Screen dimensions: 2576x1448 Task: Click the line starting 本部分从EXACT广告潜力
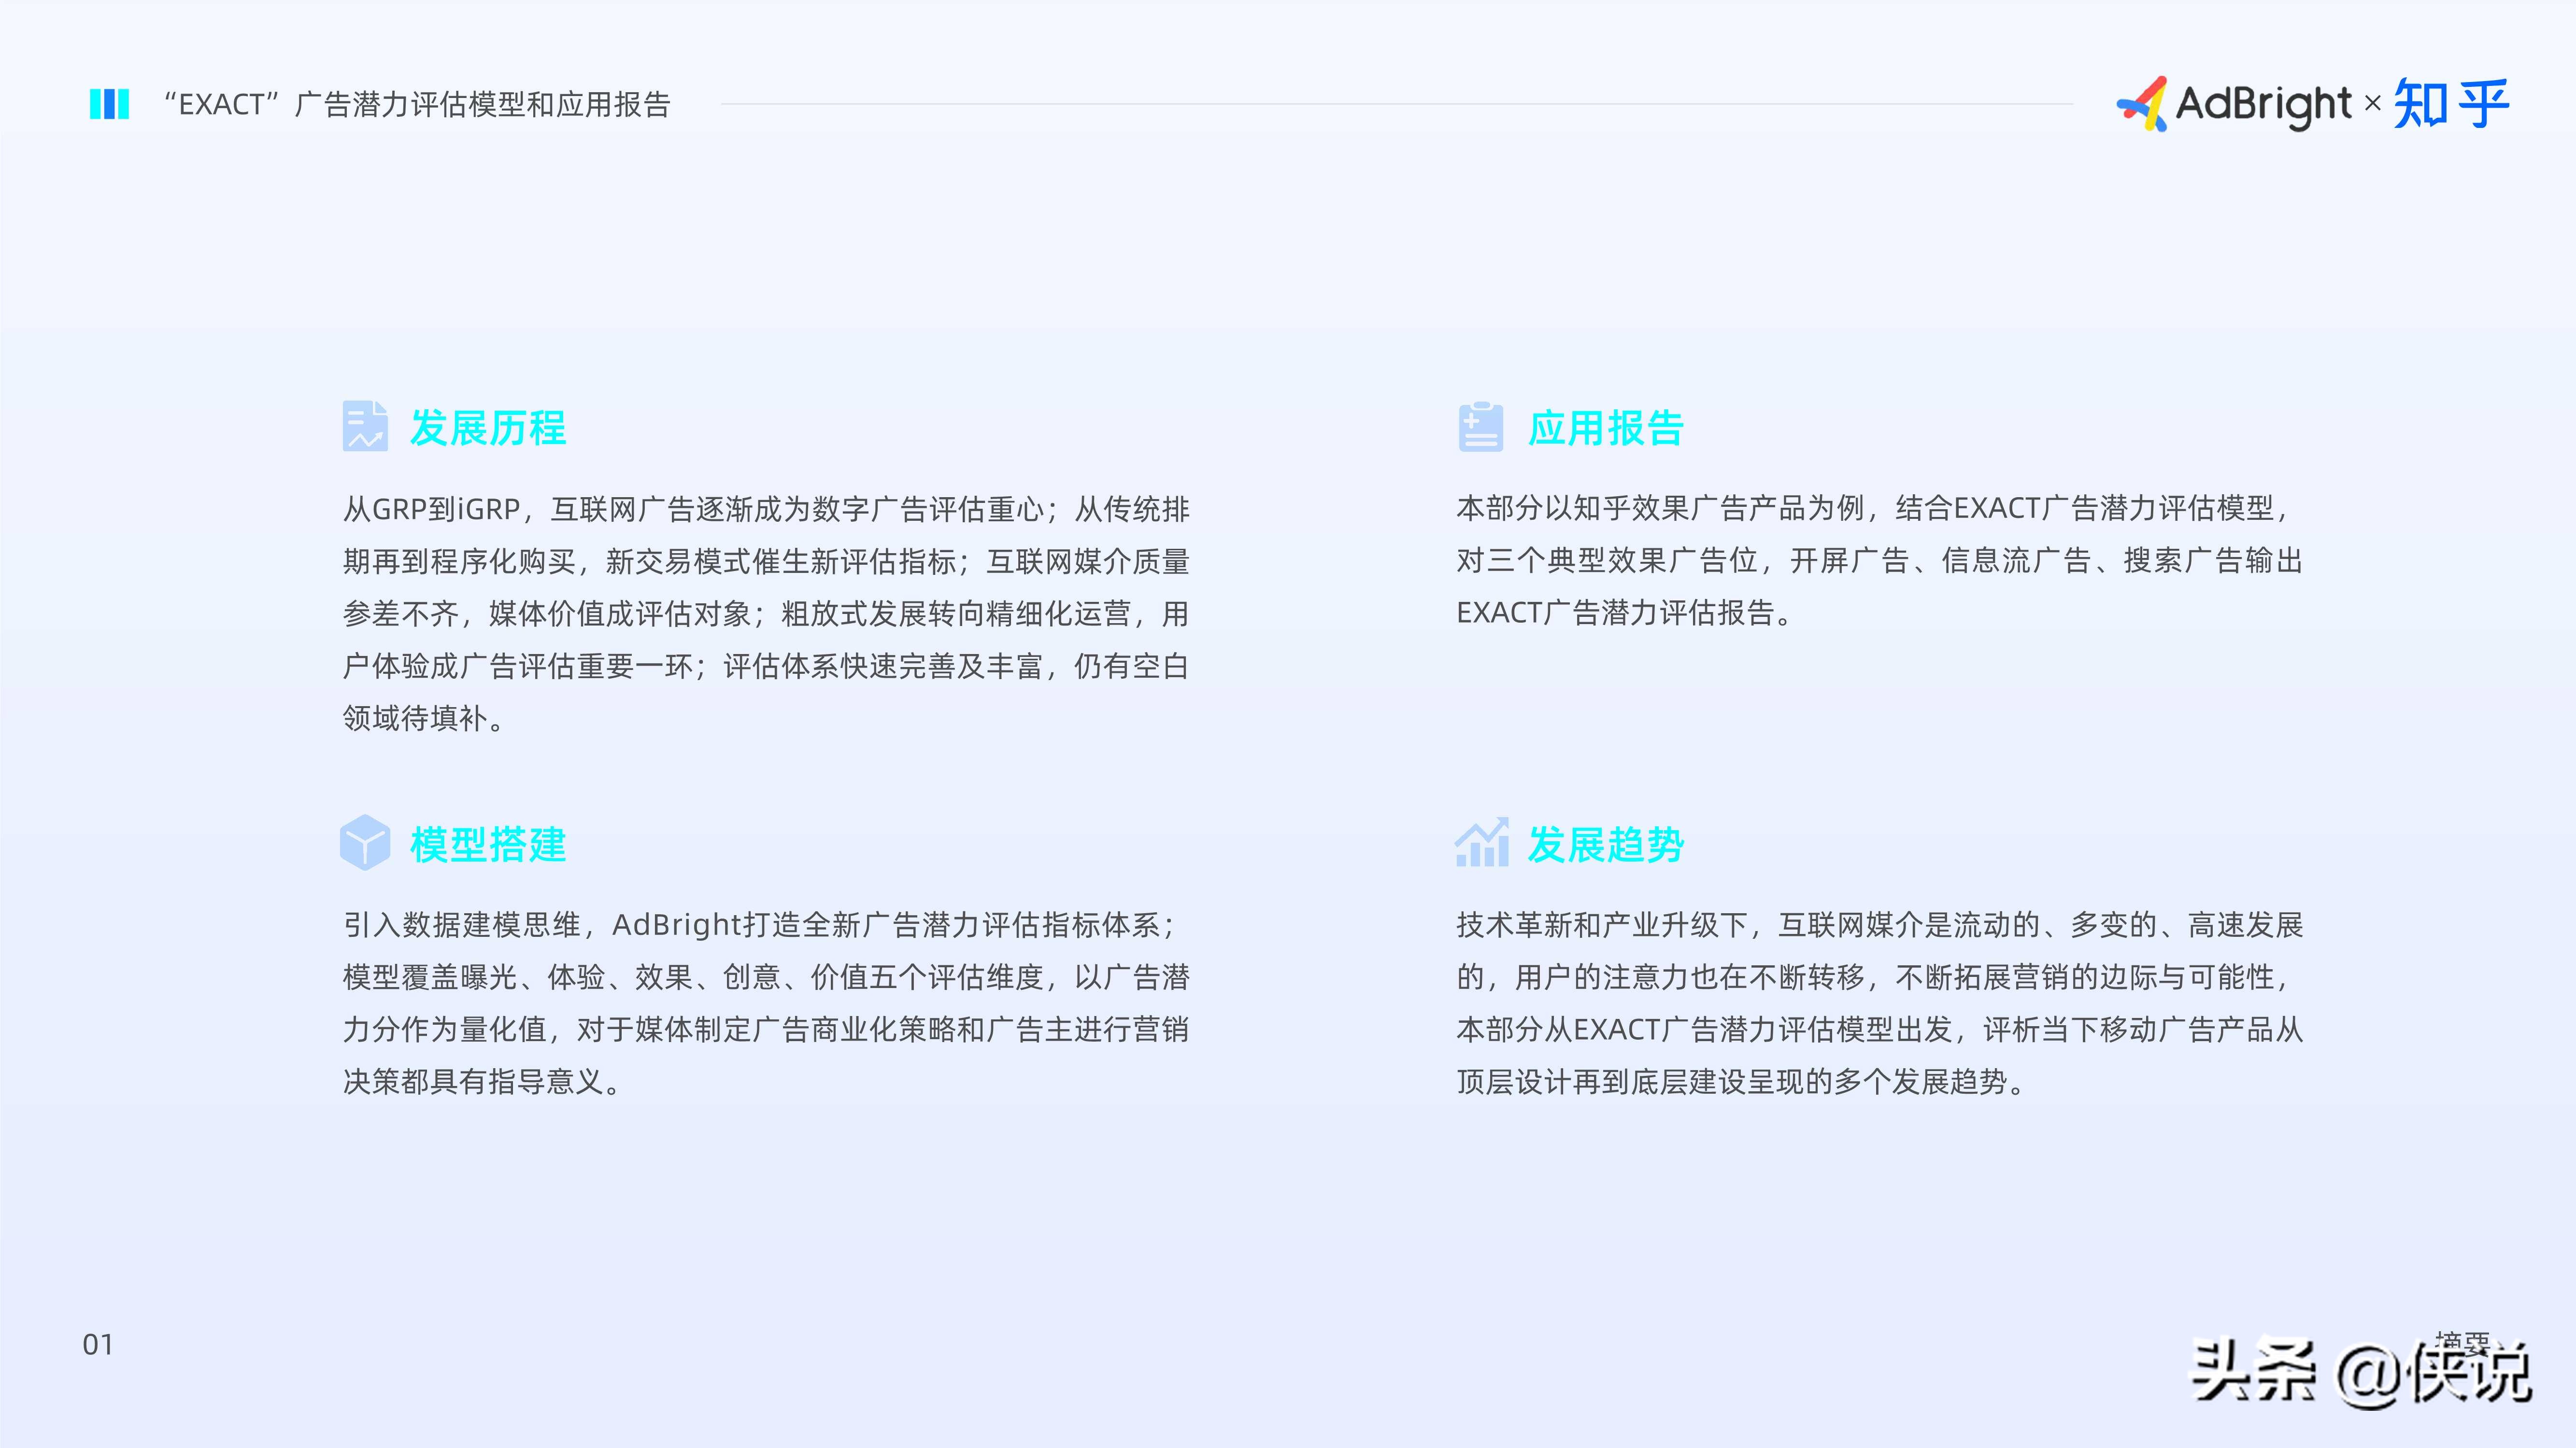point(1880,1030)
